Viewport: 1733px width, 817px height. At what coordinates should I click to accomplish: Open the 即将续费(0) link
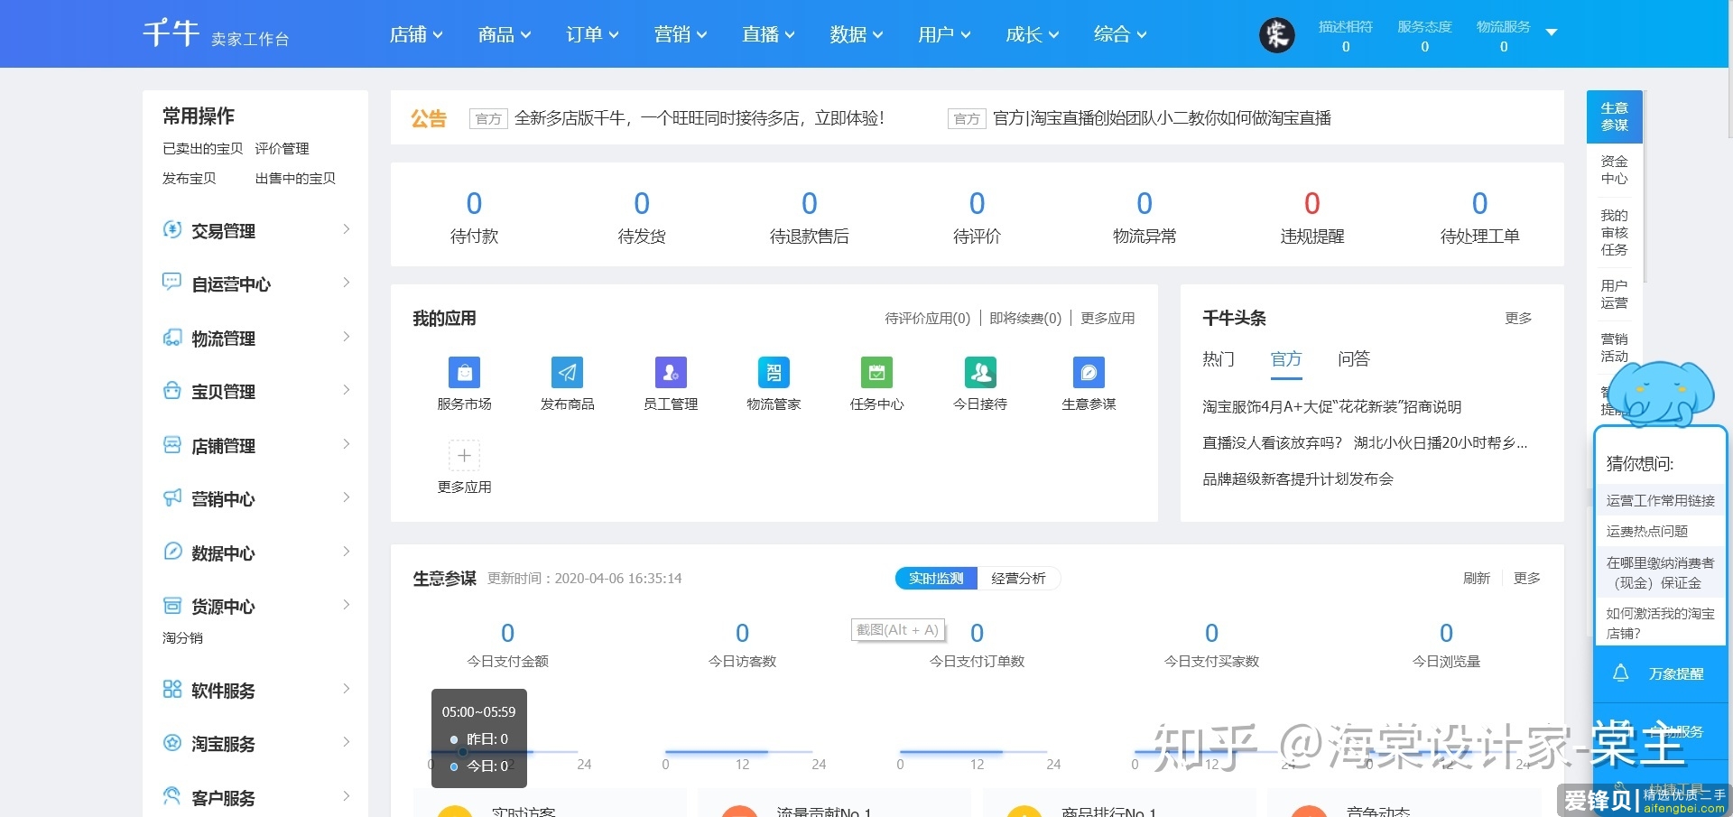click(1025, 318)
